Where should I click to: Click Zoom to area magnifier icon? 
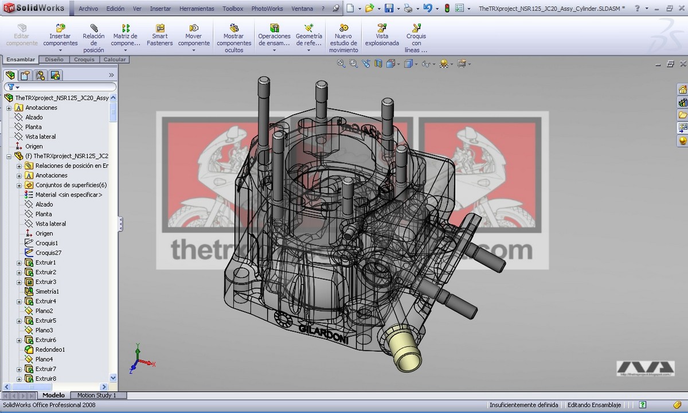click(353, 64)
